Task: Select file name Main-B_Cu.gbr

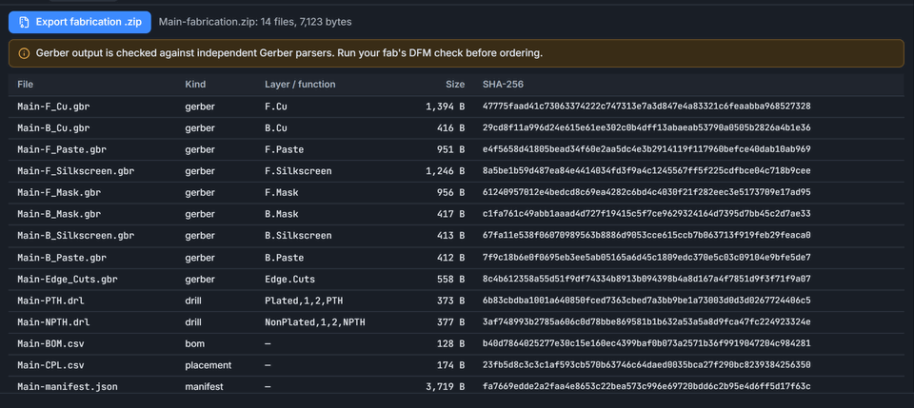Action: pos(53,128)
